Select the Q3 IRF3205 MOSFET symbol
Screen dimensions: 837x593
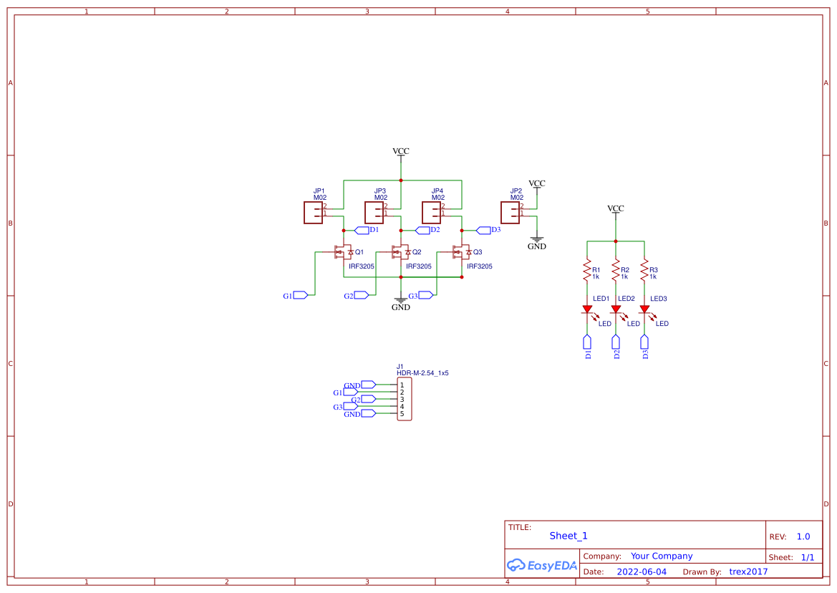[461, 252]
